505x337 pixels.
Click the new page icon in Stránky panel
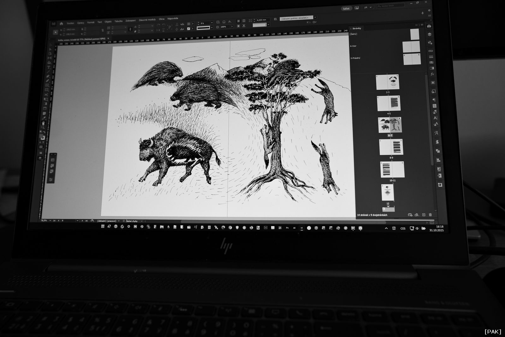click(424, 215)
